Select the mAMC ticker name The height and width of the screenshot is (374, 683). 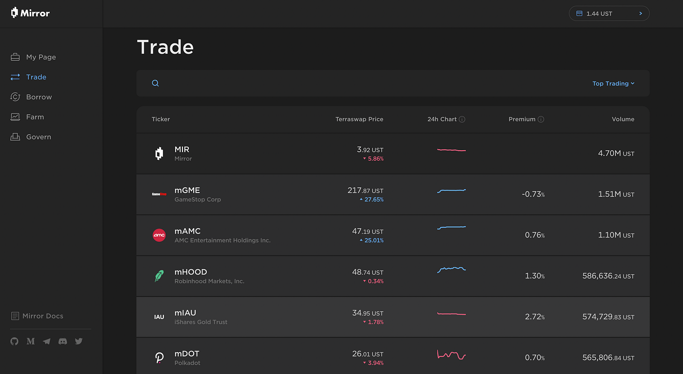point(188,231)
